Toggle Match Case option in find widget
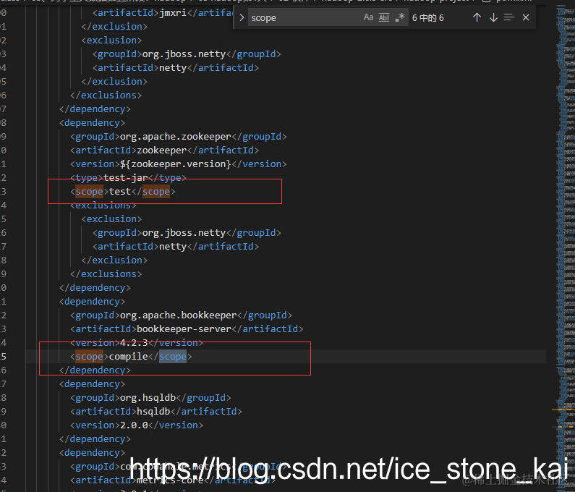 click(368, 17)
